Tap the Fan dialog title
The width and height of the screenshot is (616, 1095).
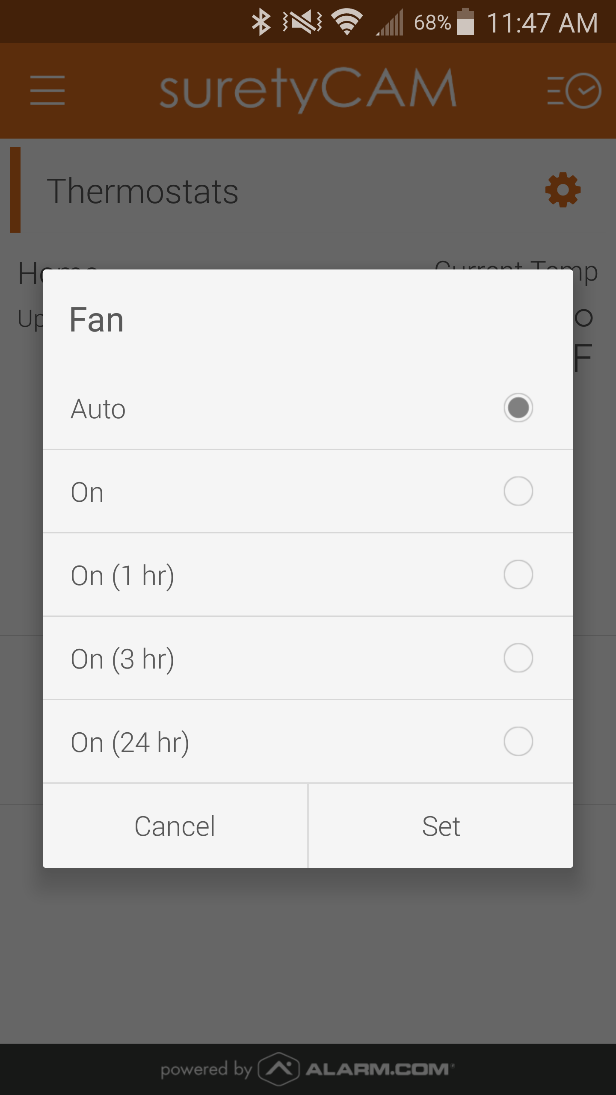pos(97,320)
